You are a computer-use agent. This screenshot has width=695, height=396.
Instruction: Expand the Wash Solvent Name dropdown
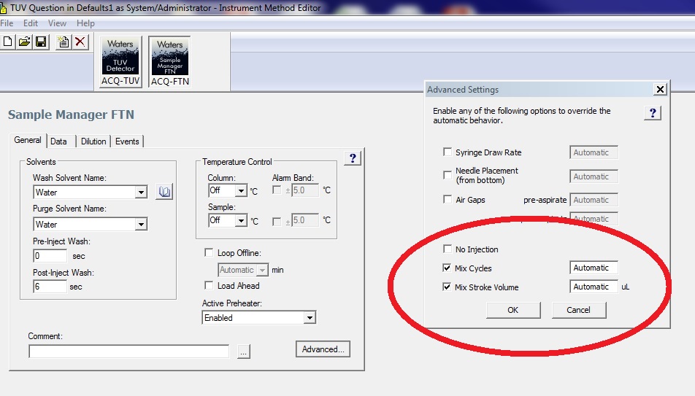click(141, 193)
